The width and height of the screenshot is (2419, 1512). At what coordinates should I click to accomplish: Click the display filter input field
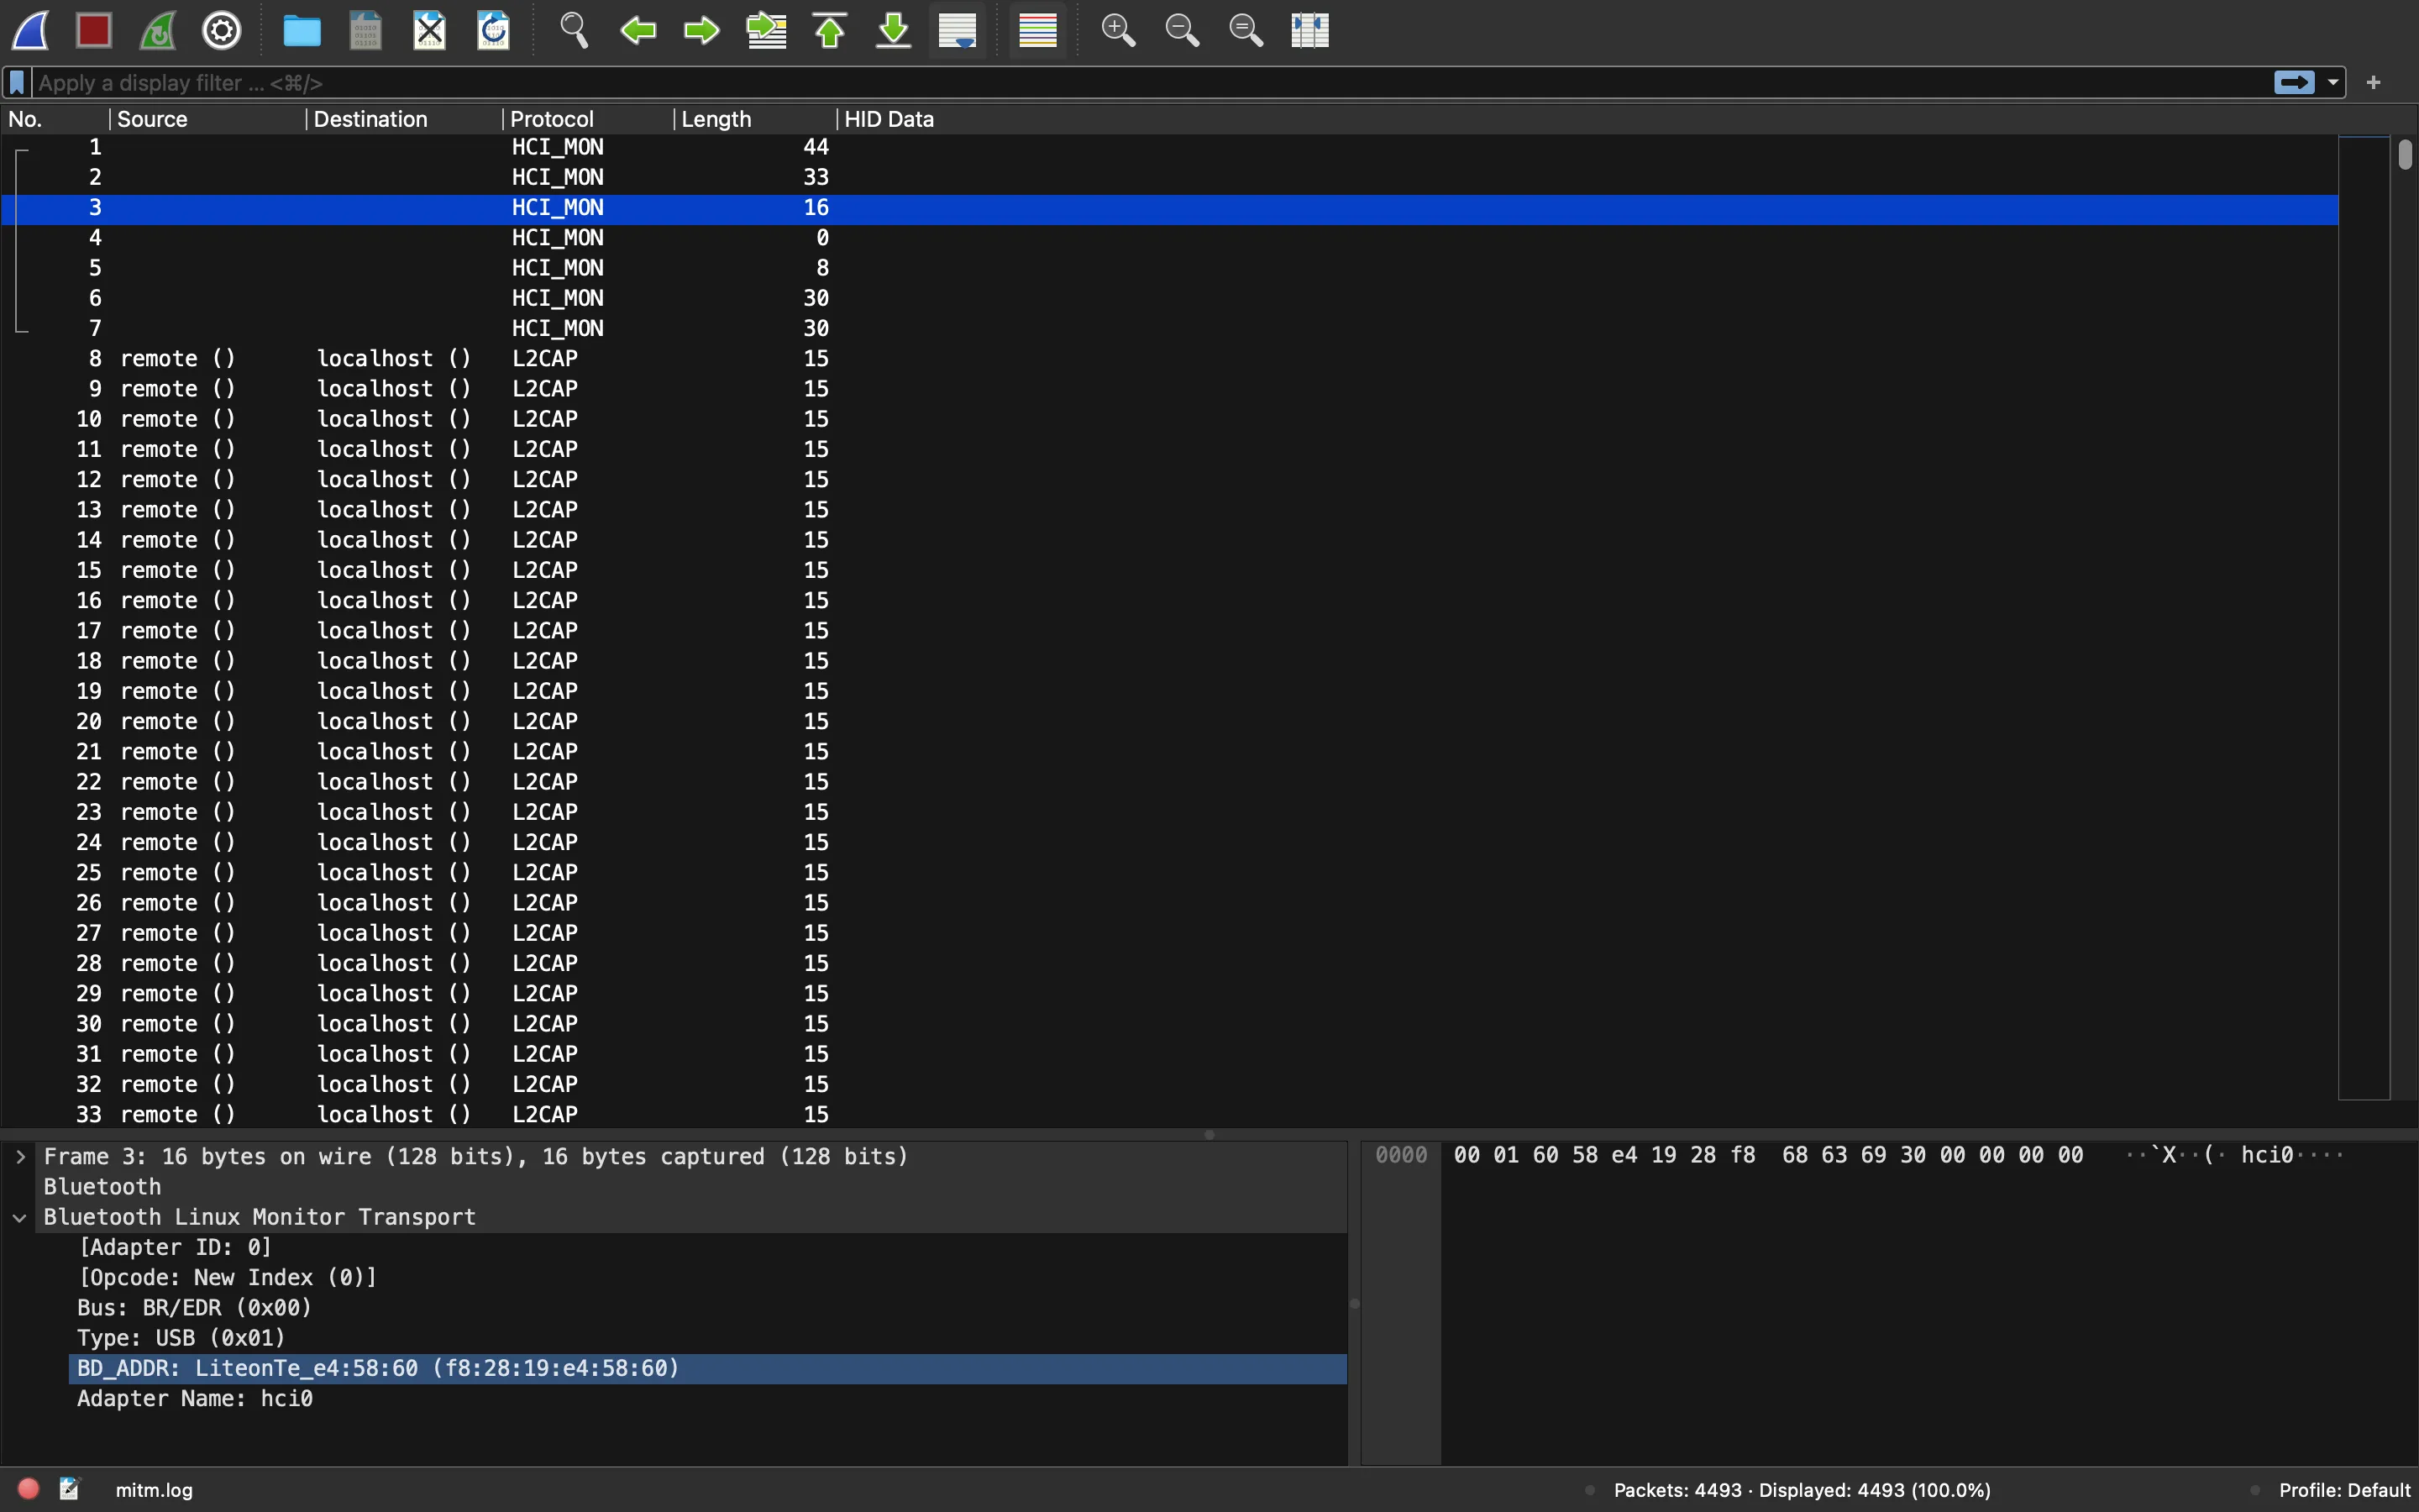[x=1150, y=83]
